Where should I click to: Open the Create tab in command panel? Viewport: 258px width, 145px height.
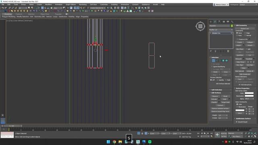pyautogui.click(x=210, y=22)
